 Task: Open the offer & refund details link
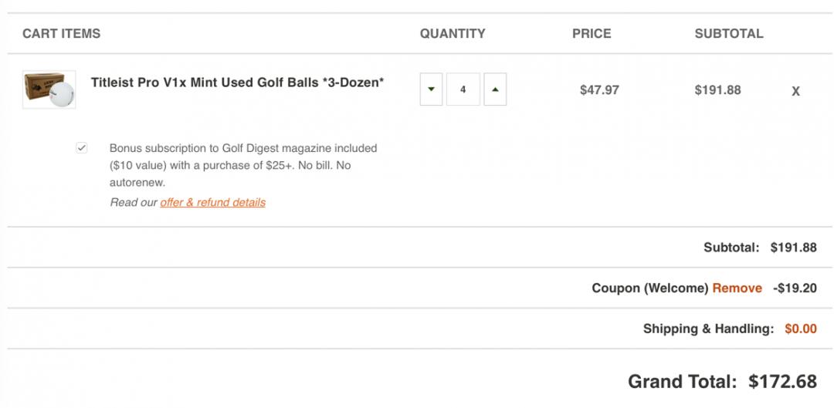pos(212,202)
